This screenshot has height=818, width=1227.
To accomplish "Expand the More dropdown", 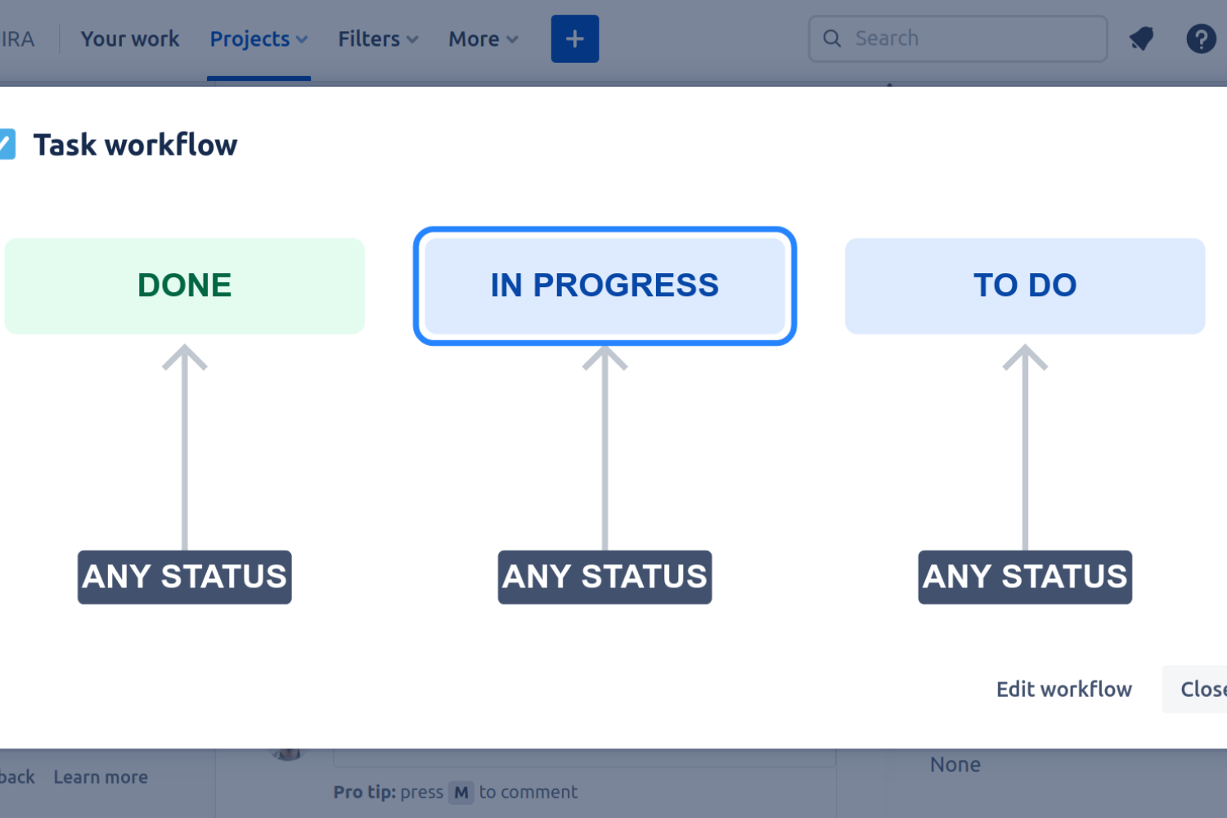I will 483,38.
